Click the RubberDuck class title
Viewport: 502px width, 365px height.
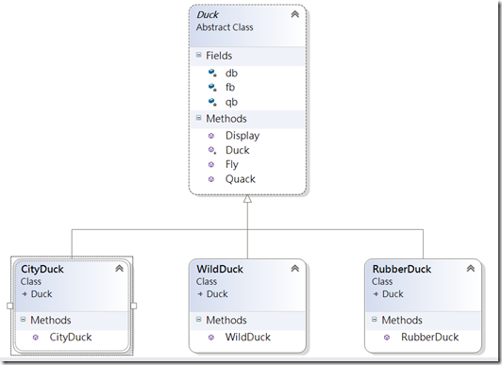click(x=401, y=269)
